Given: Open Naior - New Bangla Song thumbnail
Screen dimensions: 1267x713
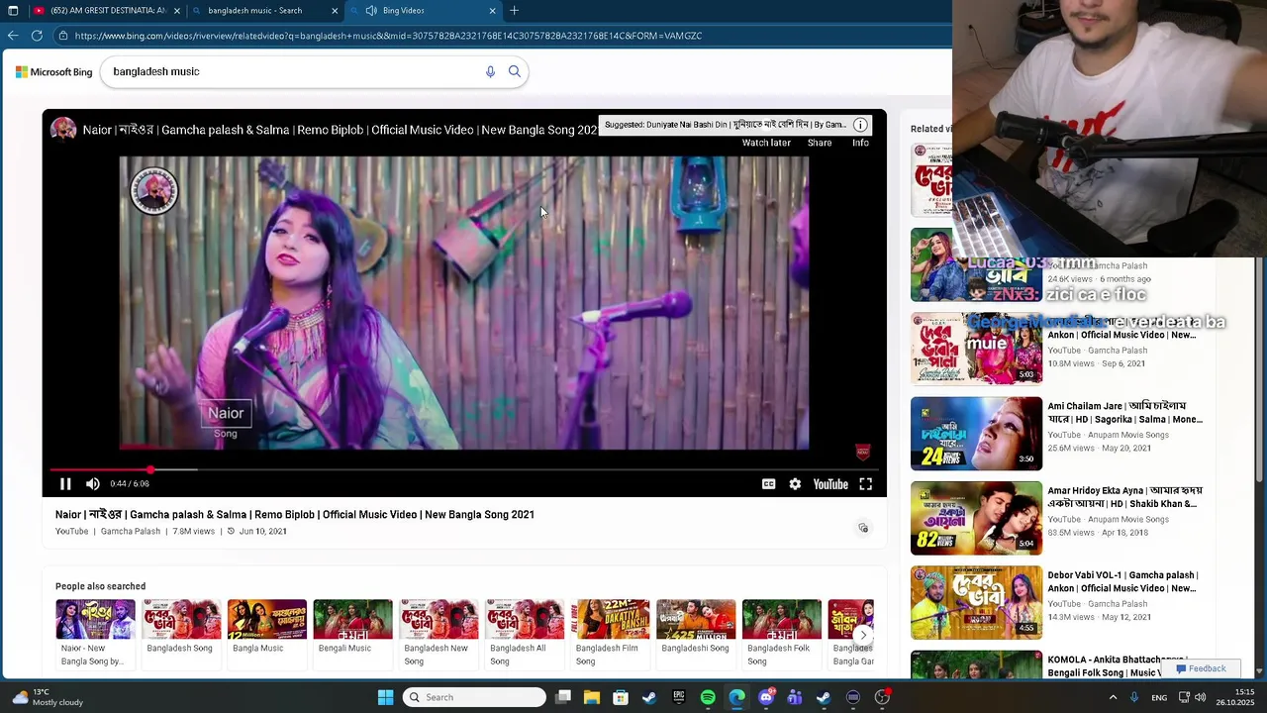Looking at the screenshot, I should pos(95,619).
